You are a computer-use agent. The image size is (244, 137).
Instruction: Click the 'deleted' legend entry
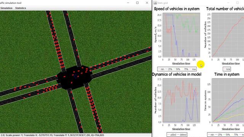click(182, 135)
